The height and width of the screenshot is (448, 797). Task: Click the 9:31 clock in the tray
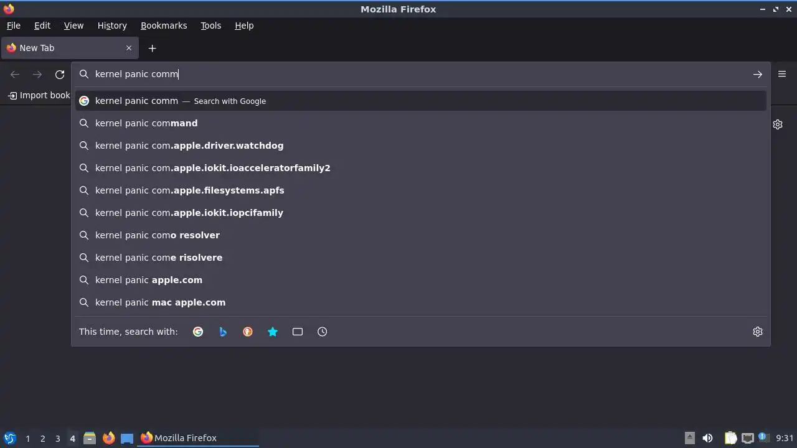pos(785,438)
